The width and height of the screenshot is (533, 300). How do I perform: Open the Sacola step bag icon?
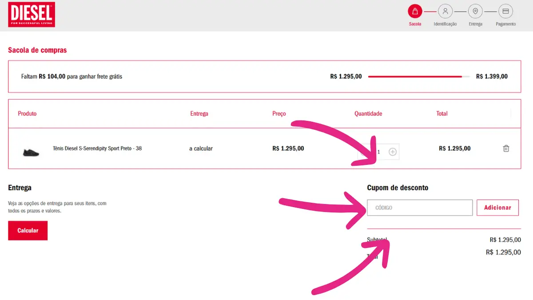tap(415, 11)
